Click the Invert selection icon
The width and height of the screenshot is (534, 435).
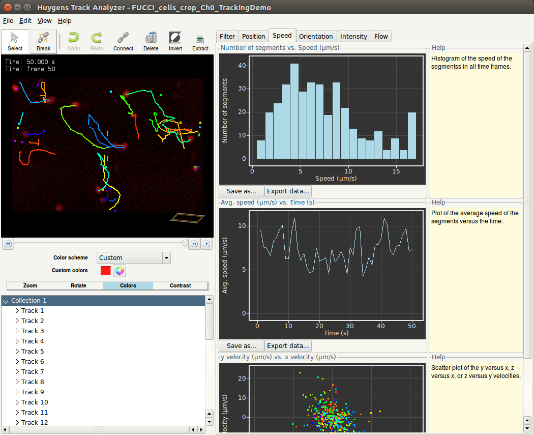175,41
